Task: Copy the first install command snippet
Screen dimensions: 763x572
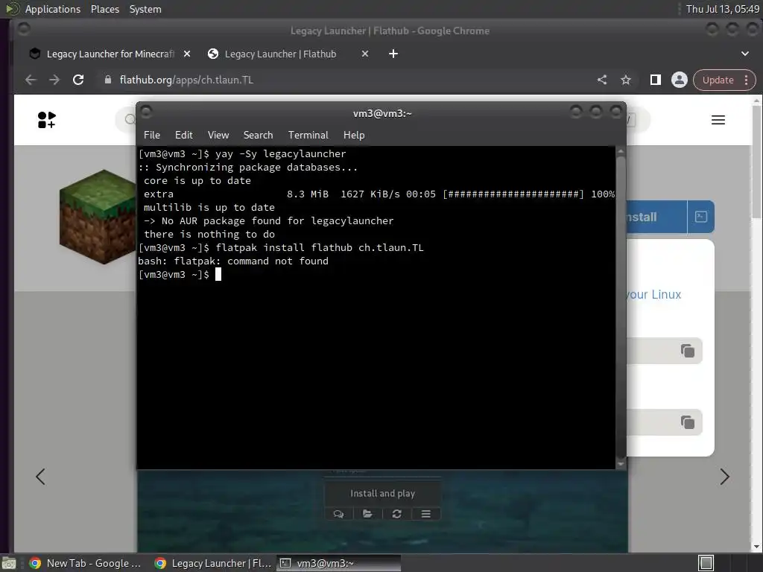Action: [x=687, y=351]
